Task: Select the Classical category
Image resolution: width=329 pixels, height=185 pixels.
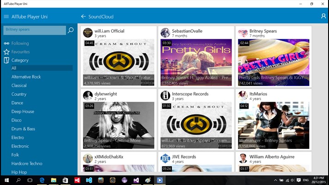Action: click(x=19, y=86)
